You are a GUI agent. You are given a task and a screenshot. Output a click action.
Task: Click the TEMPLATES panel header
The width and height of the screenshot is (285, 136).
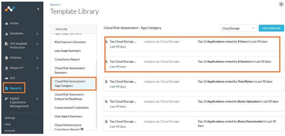73,29
